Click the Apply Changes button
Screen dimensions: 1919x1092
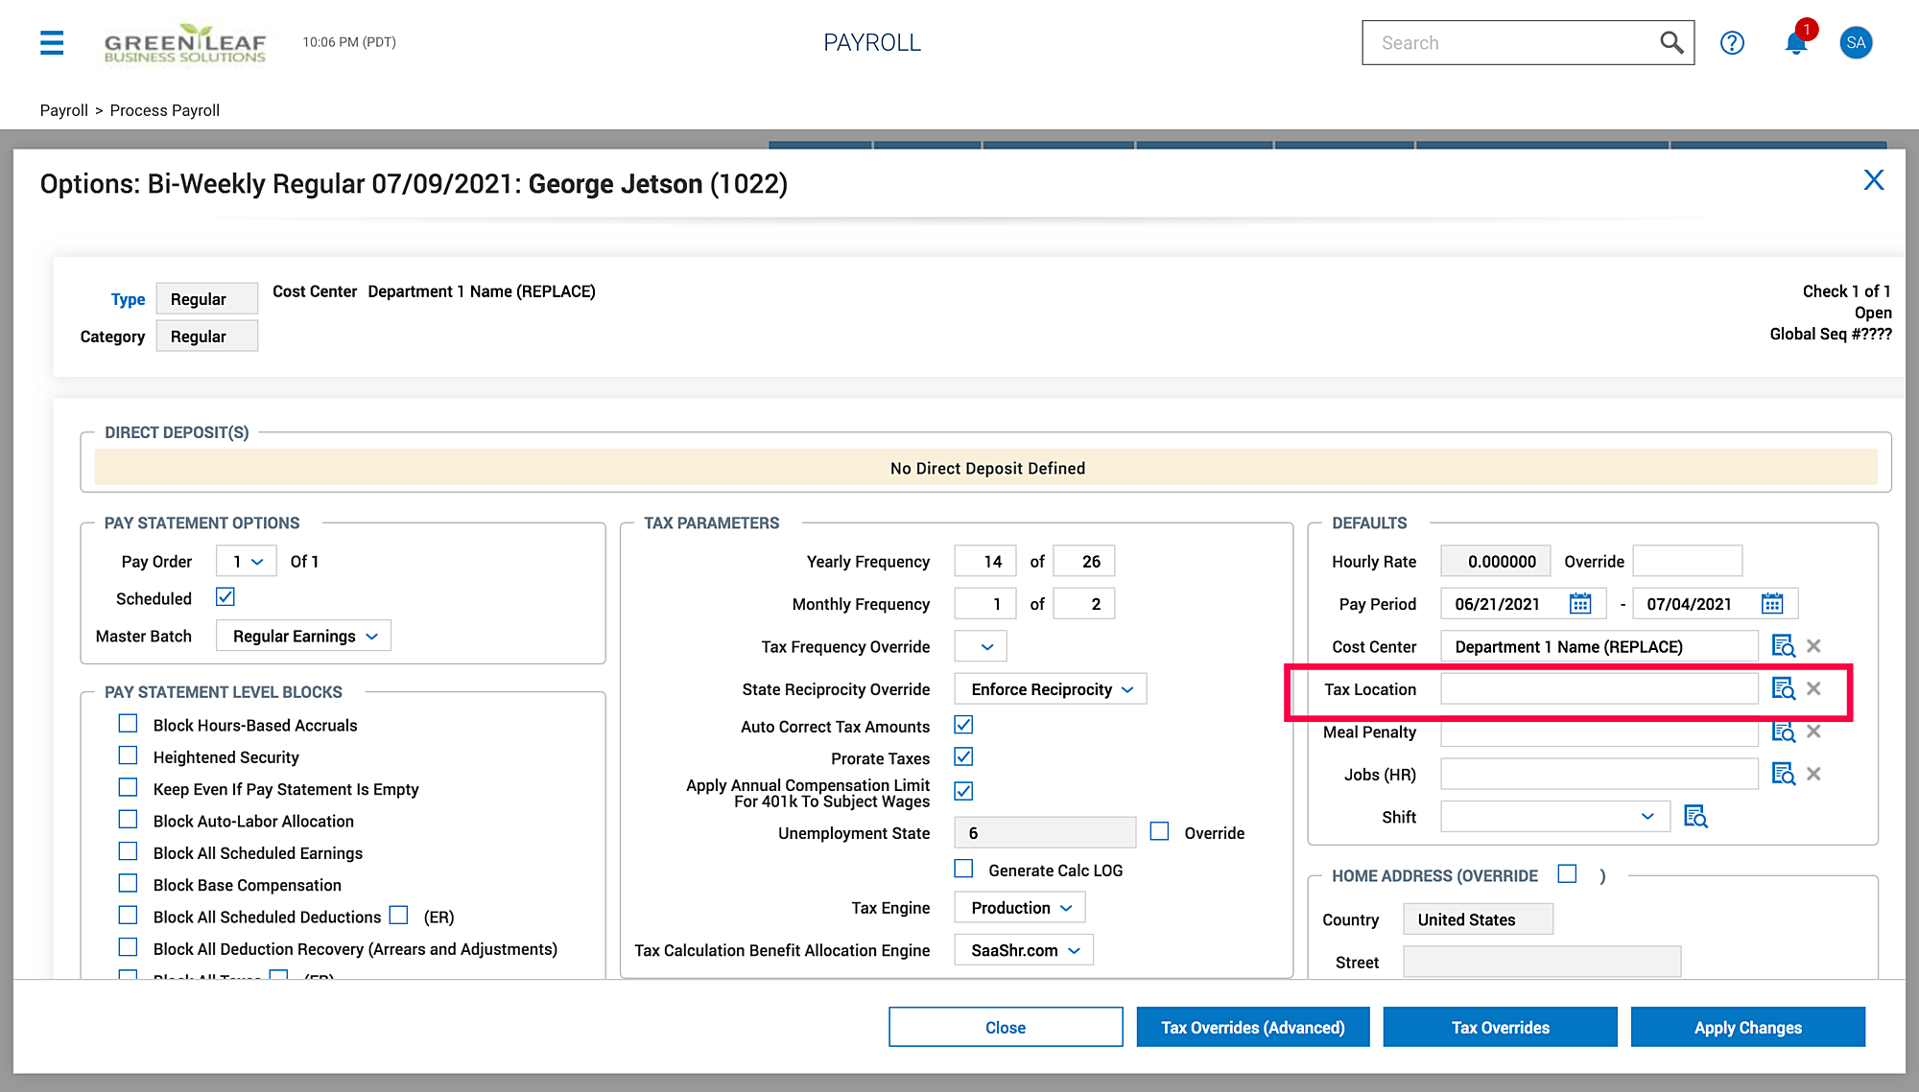click(1747, 1027)
